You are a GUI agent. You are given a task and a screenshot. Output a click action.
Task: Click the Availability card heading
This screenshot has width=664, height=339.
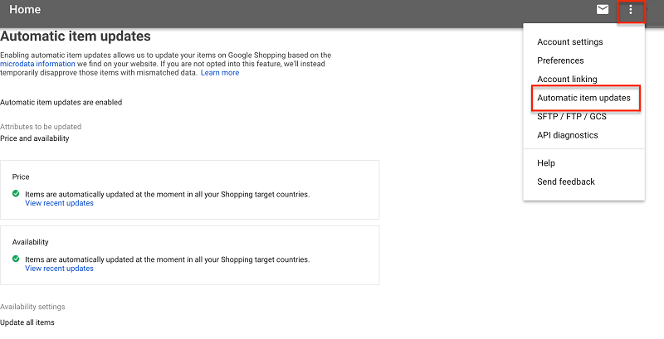click(x=30, y=242)
